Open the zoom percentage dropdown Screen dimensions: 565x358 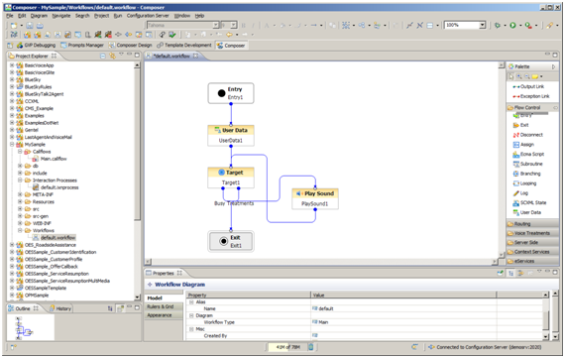coord(482,25)
